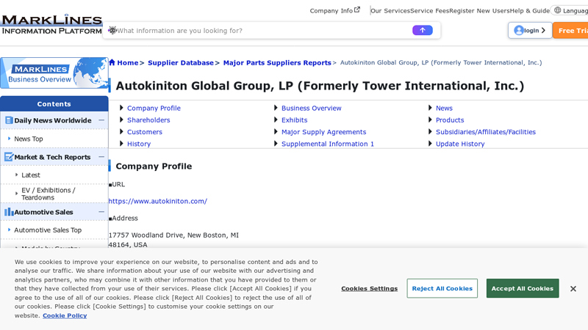Image resolution: width=588 pixels, height=330 pixels.
Task: Jump to the Business Overview section
Action: coord(311,108)
